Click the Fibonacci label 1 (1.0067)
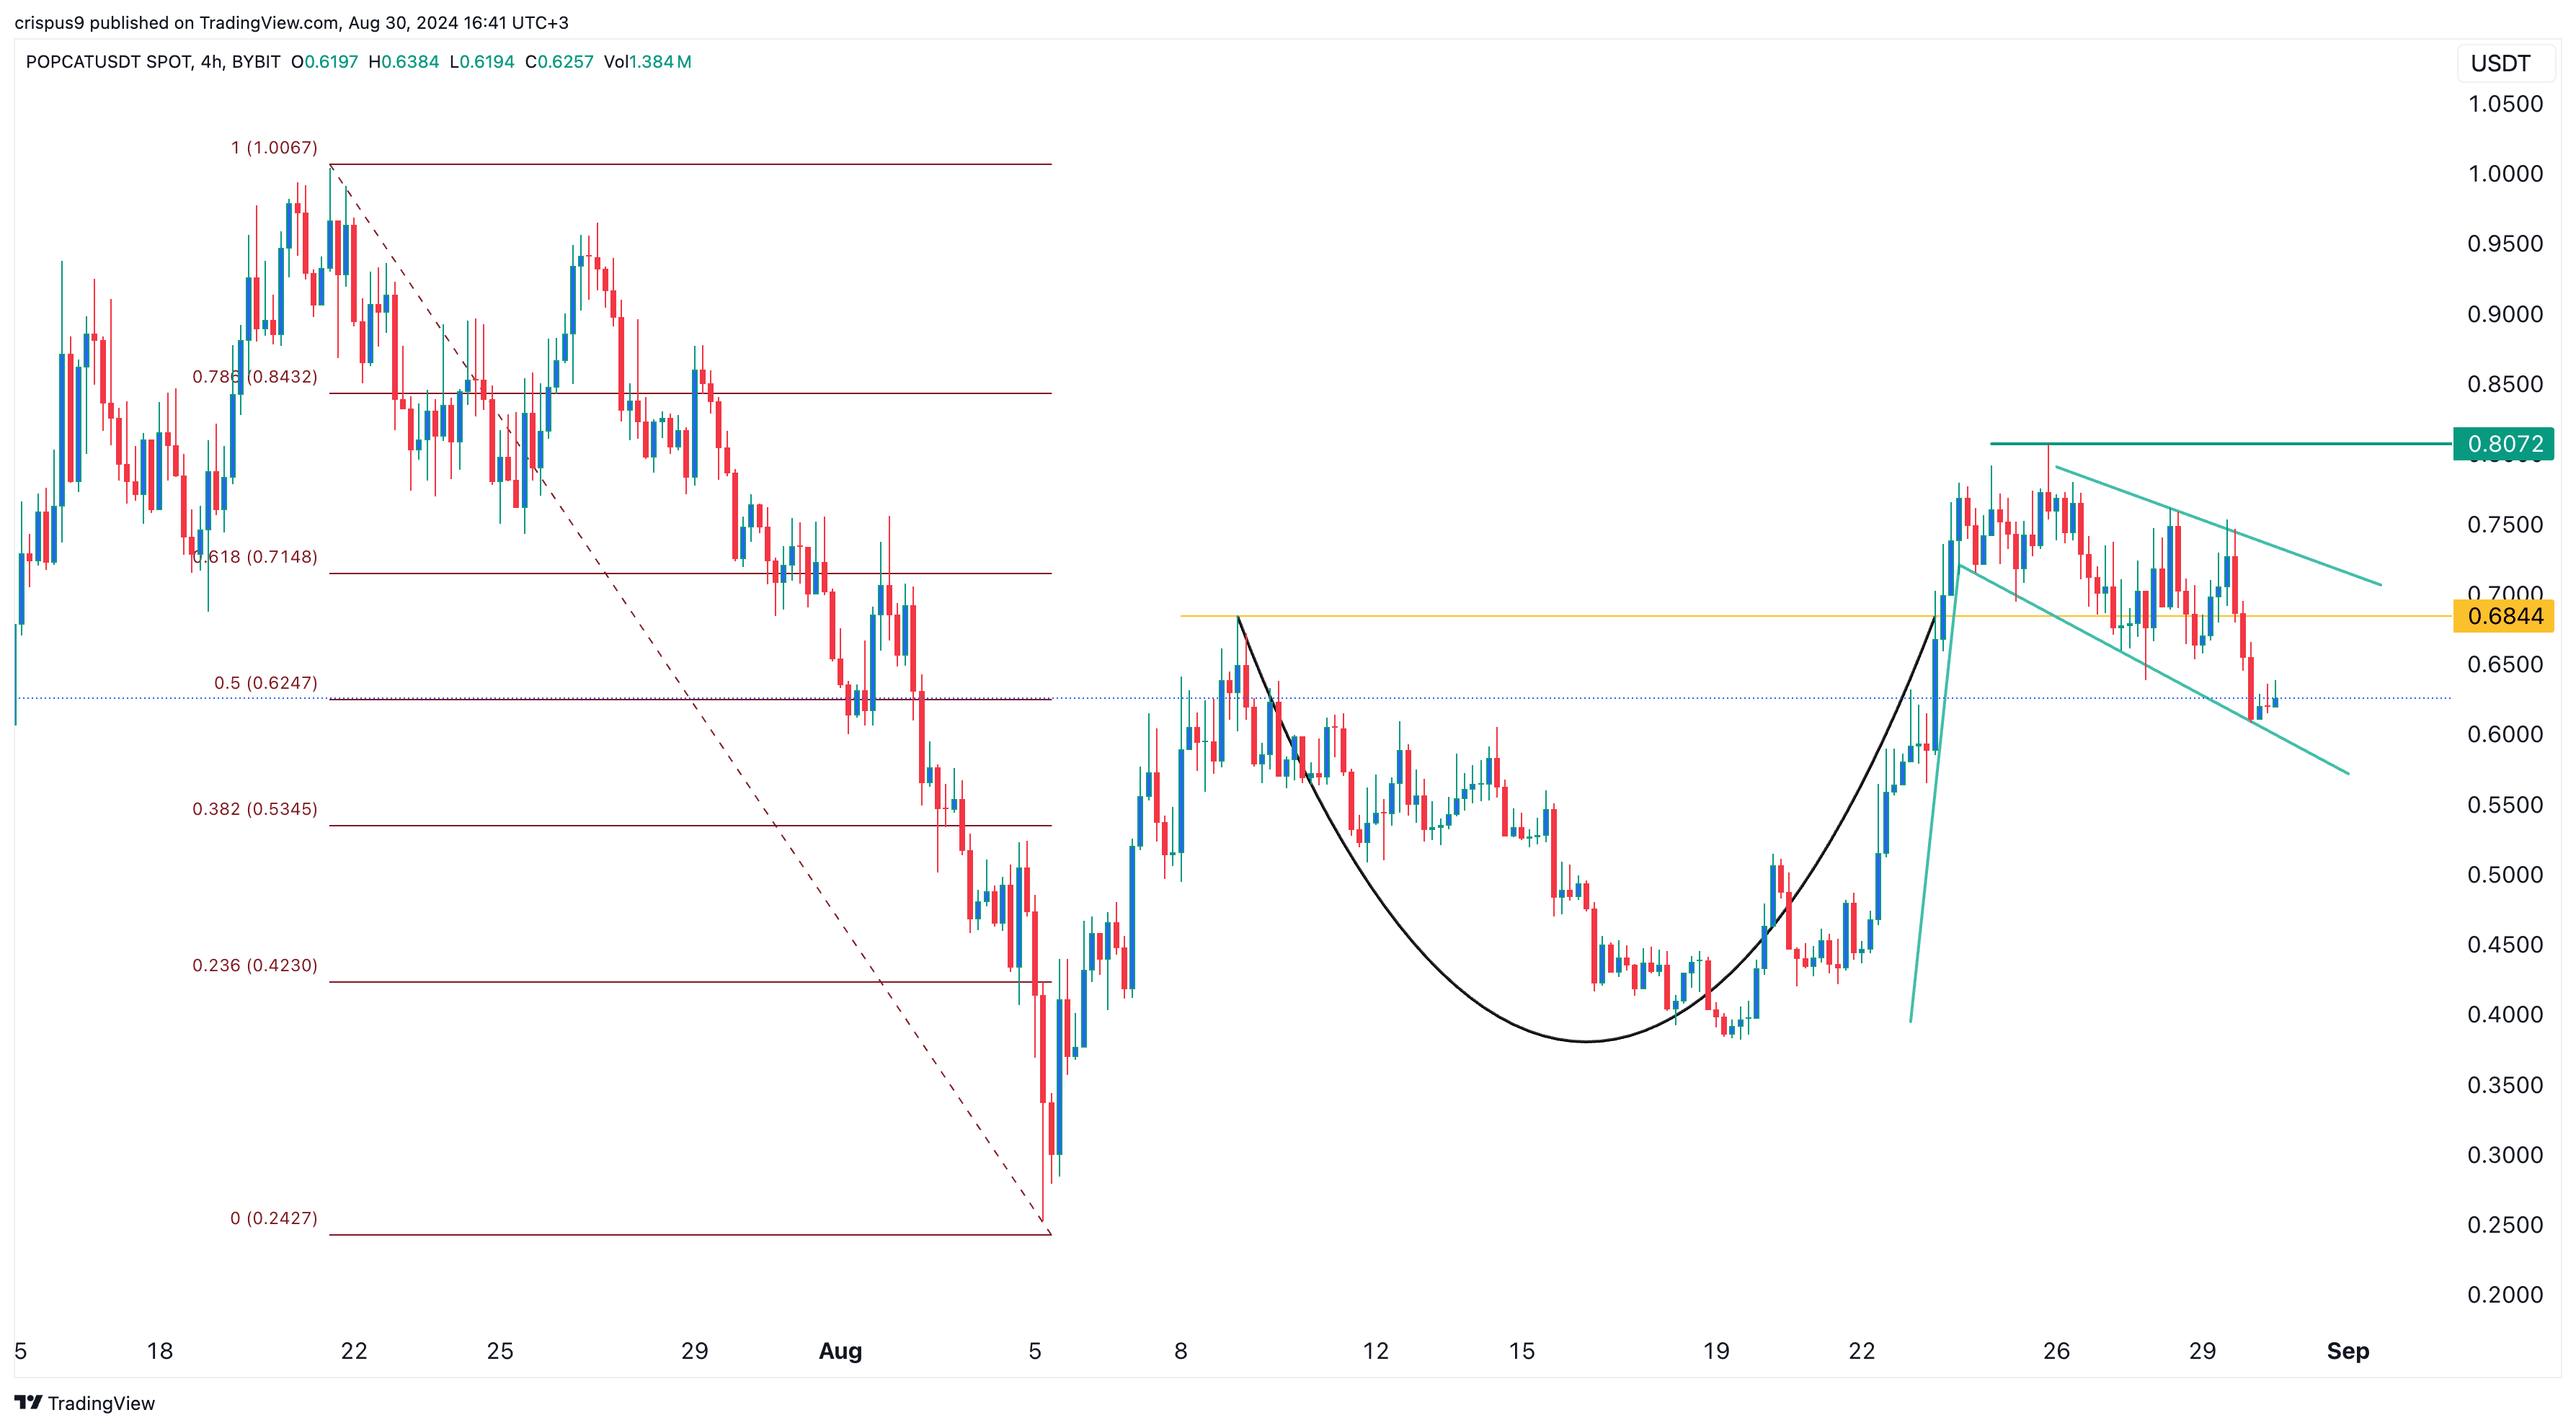The height and width of the screenshot is (1428, 2576). coord(274,147)
